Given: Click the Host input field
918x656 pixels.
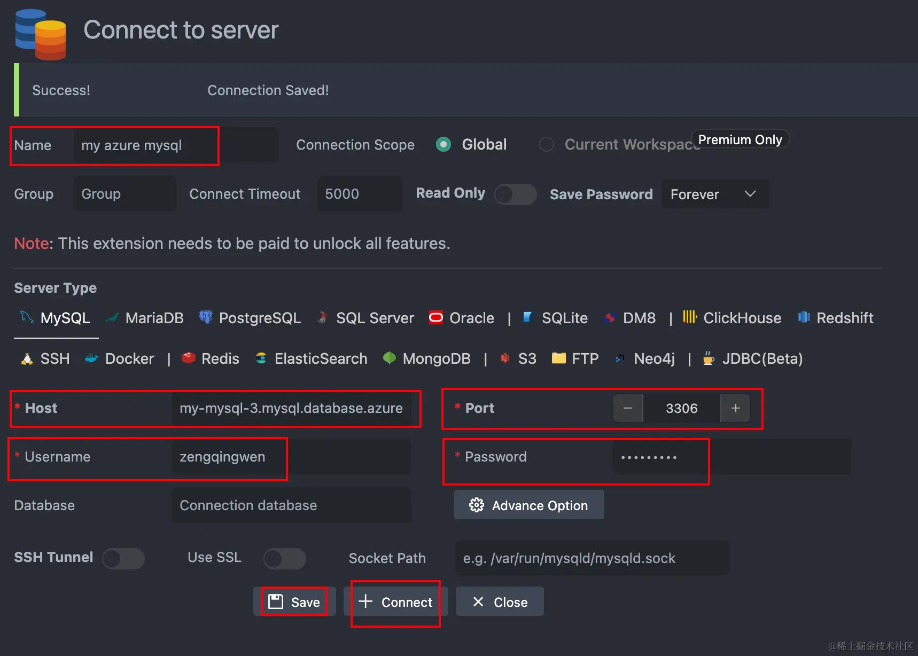Looking at the screenshot, I should 291,408.
